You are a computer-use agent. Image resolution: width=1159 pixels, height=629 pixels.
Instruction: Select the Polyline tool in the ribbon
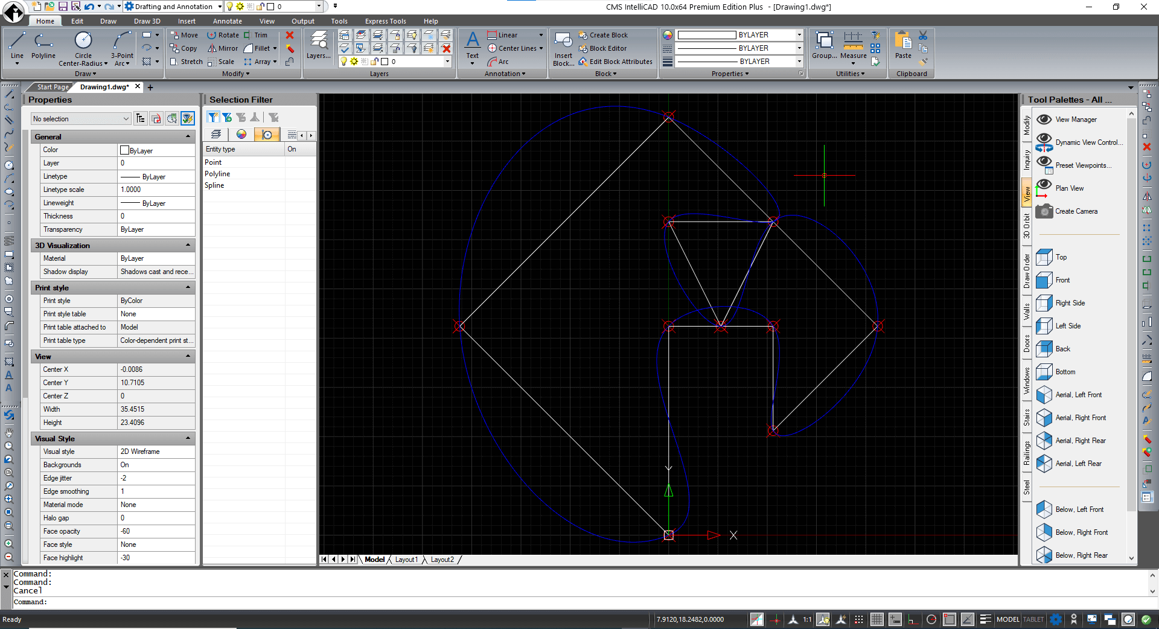[43, 45]
